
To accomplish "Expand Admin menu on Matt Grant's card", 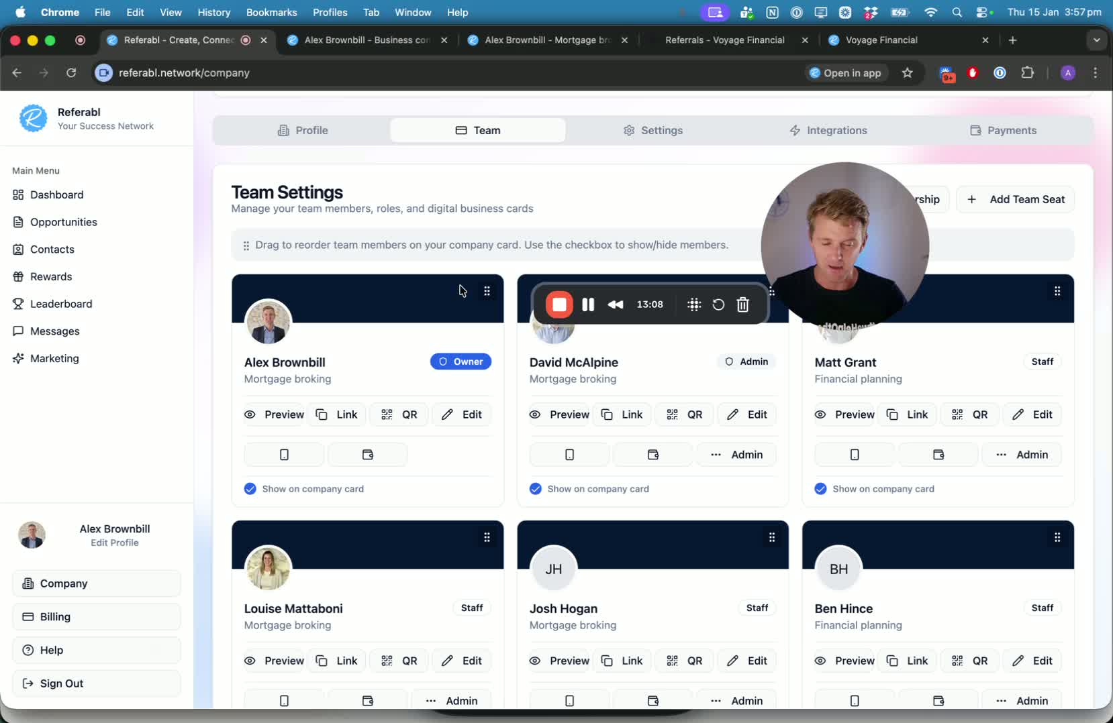I will tap(1022, 455).
